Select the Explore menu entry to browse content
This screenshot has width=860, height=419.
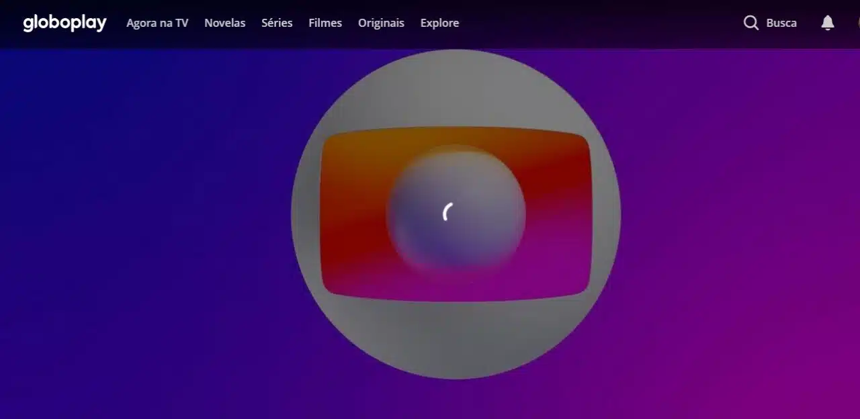pyautogui.click(x=439, y=22)
